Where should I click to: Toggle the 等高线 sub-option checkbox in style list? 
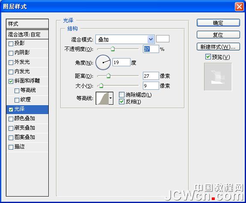[x=17, y=91]
